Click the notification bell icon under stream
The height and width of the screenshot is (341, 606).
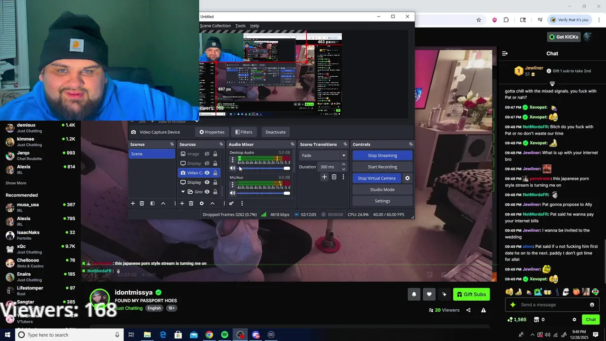click(x=414, y=295)
